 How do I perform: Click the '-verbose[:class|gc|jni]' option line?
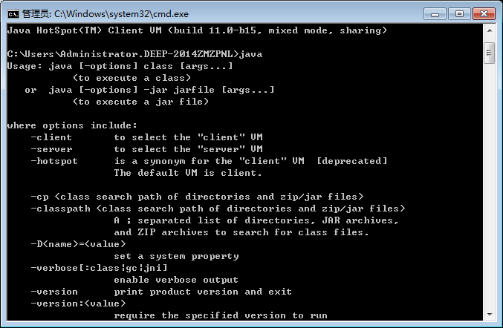click(99, 268)
